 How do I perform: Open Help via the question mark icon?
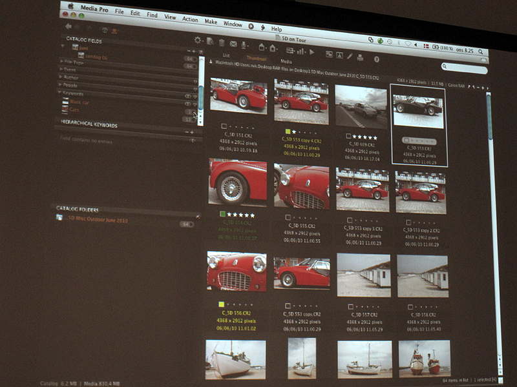coord(375,59)
